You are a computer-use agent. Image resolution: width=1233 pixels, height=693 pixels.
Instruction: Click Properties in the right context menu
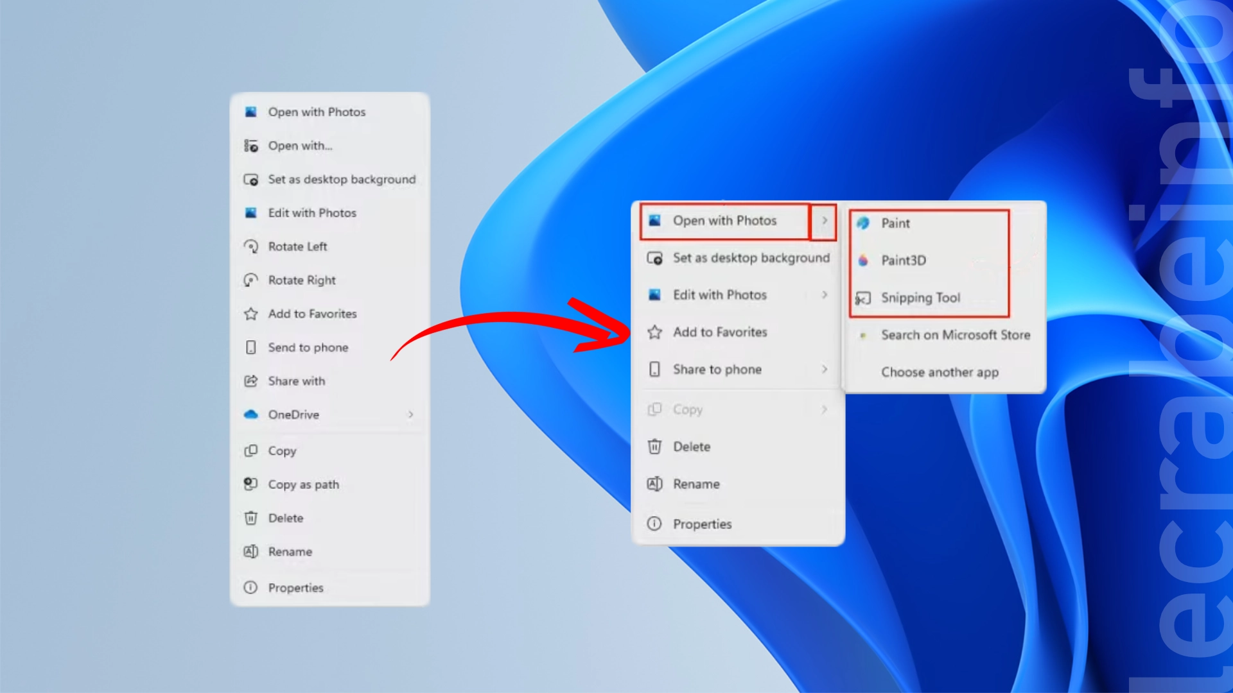[702, 524]
